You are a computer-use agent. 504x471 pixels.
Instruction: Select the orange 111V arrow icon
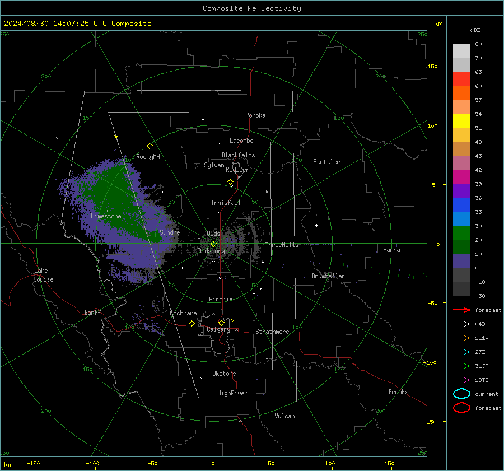coord(461,338)
